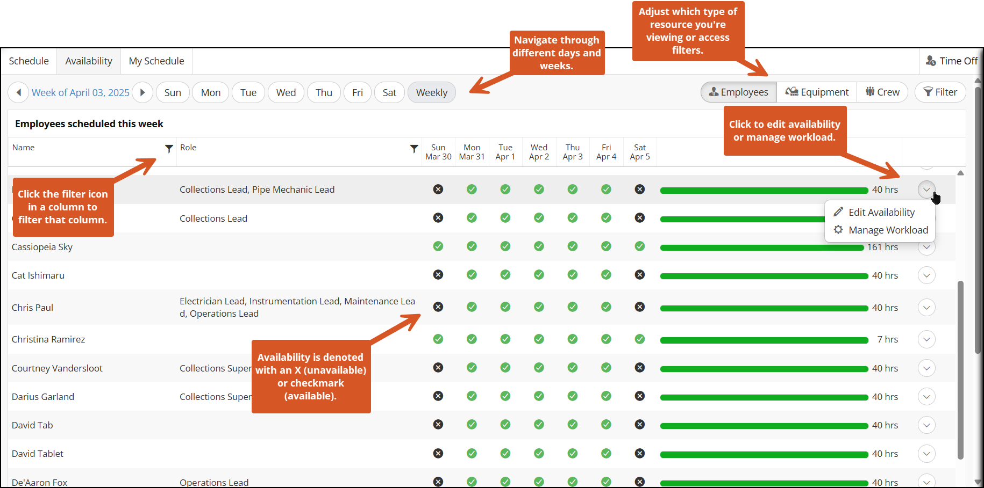
Task: Switch to Crew resource view
Action: coord(882,92)
